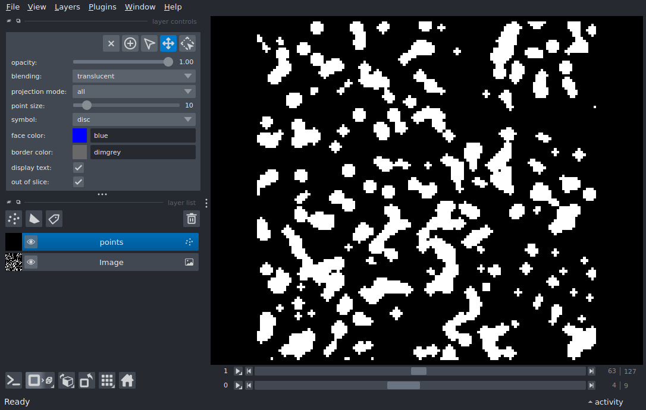Disable the out of slice checkbox
Screen dimensions: 646x410
click(79, 182)
